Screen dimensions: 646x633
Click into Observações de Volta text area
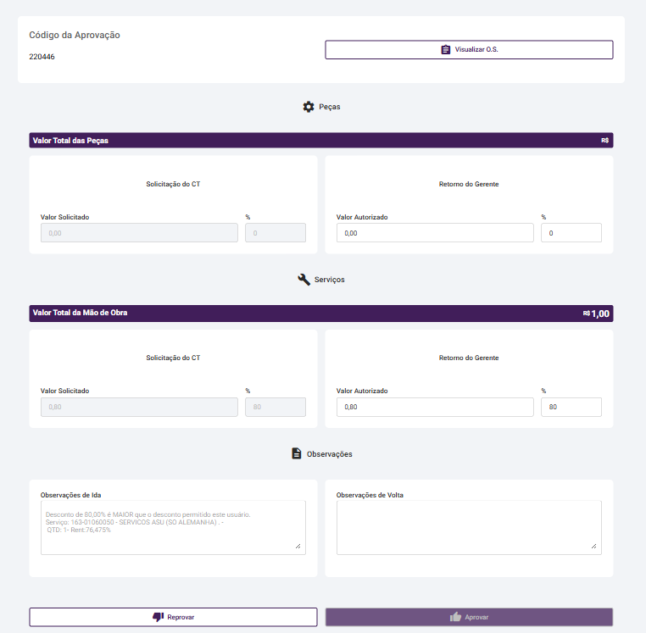pos(469,527)
